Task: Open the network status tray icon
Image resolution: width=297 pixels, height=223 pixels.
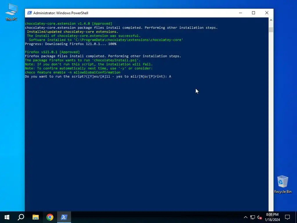Action: click(253, 217)
